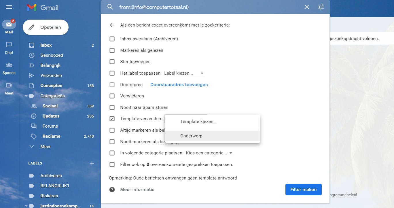Choose 'Template kiezen...' menu option
This screenshot has width=394, height=208.
(x=198, y=122)
